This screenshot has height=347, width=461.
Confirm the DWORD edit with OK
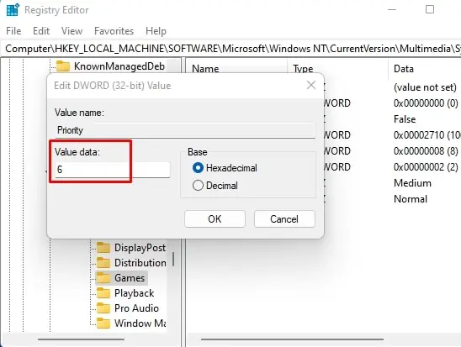point(215,219)
